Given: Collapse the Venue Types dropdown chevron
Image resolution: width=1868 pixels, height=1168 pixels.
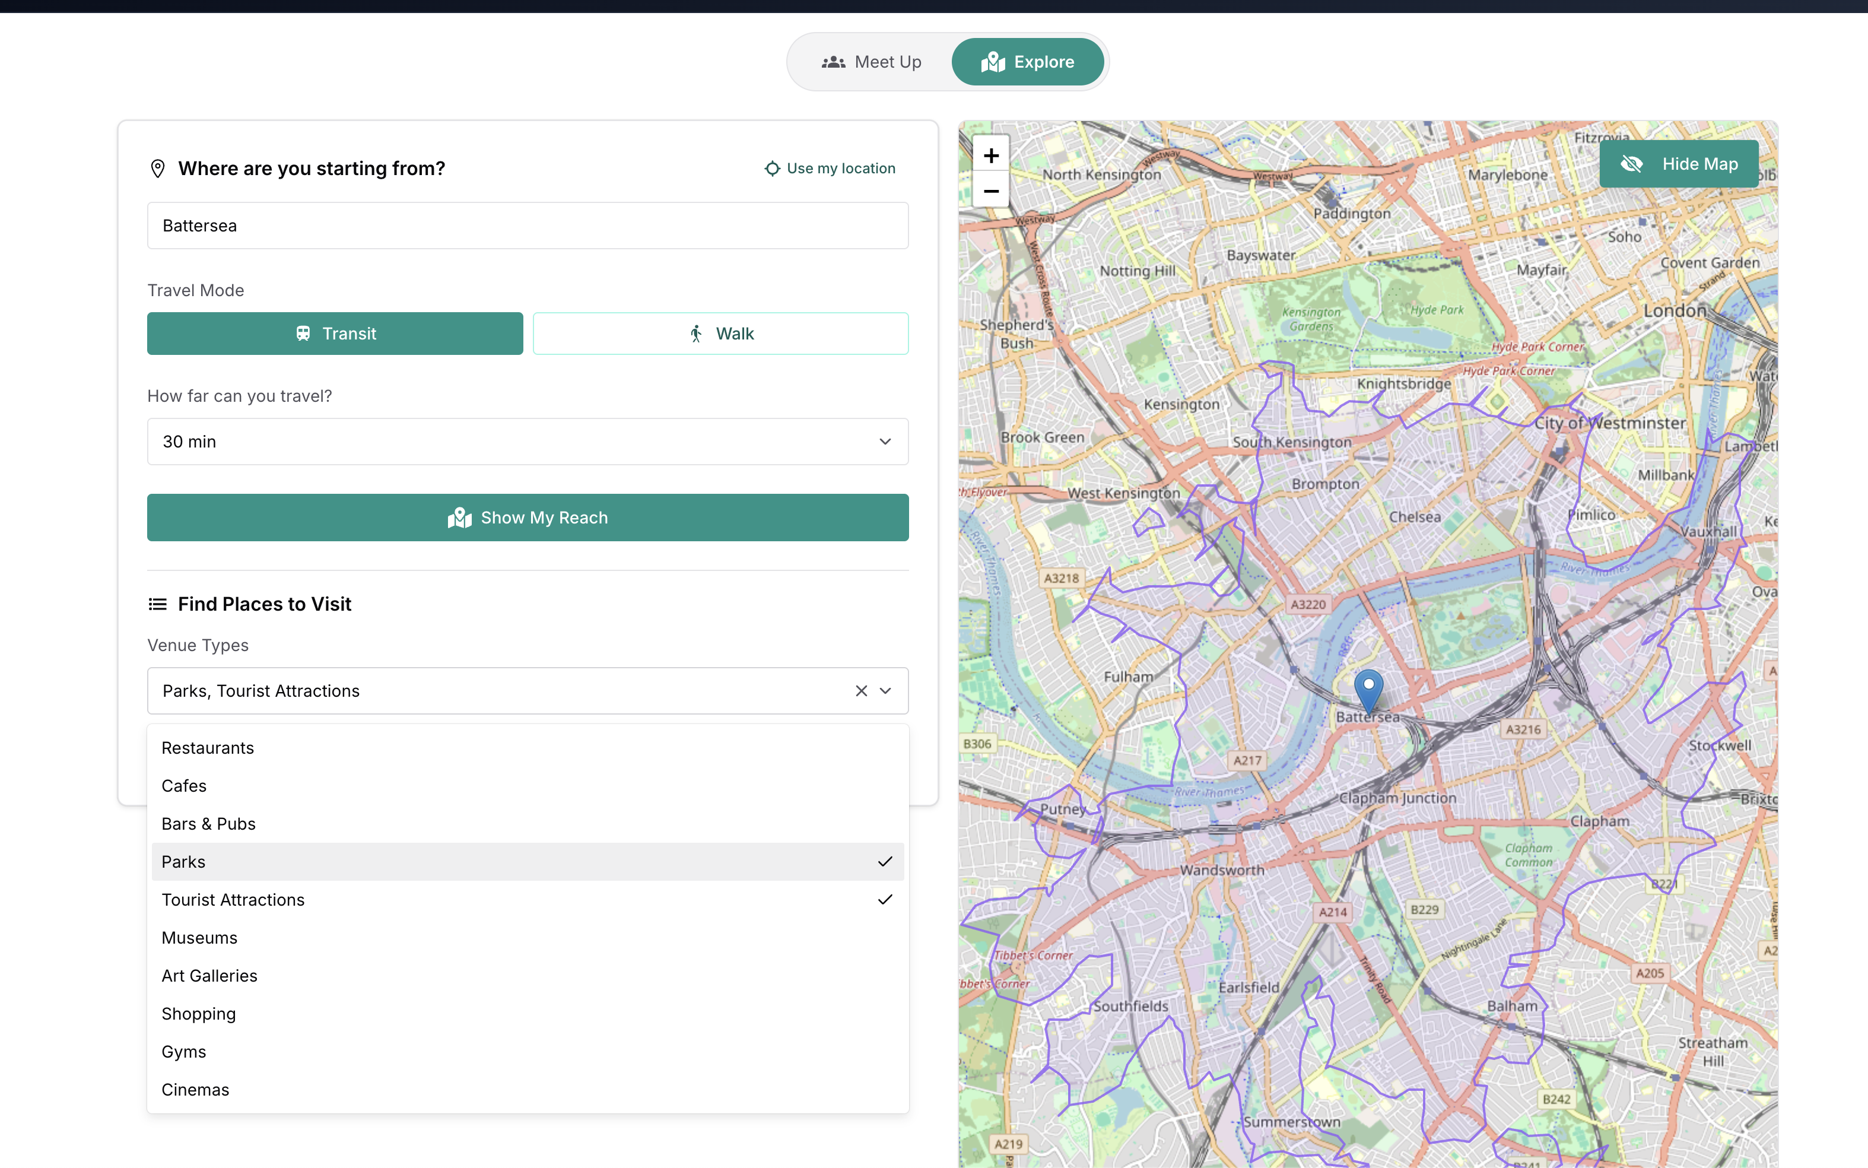Looking at the screenshot, I should 886,691.
